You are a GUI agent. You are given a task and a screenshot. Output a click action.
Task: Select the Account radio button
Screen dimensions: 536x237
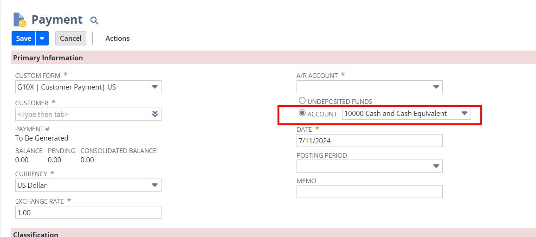(302, 113)
